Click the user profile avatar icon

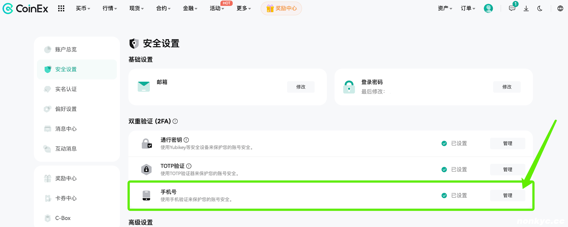(488, 8)
